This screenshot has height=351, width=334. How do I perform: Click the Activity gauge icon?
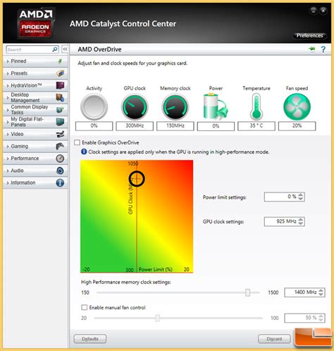(x=94, y=107)
